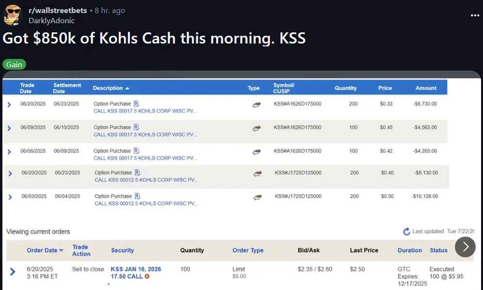Click the 'Viewing current orders' heading

tap(38, 232)
